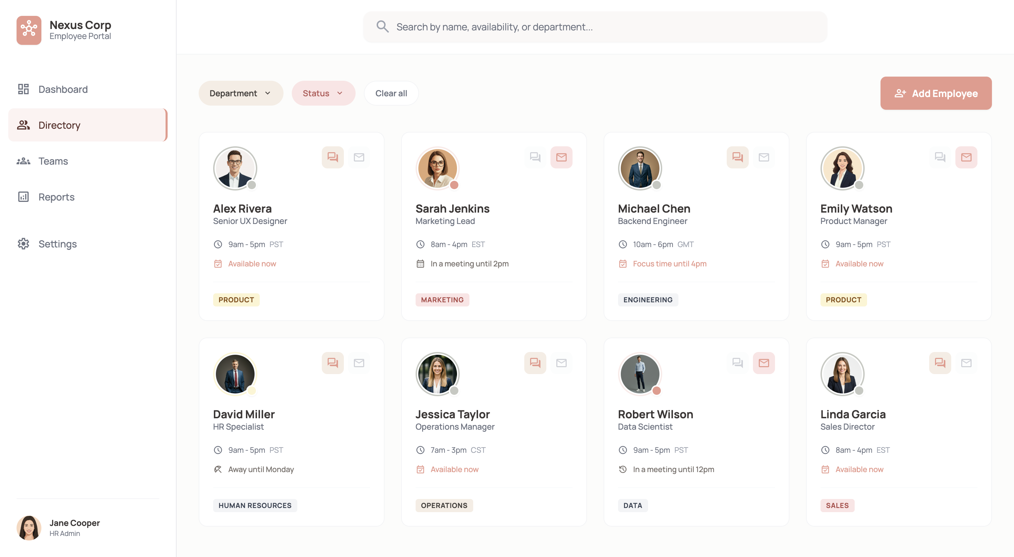The image size is (1014, 557).
Task: Start a chat with Michael Chen
Action: coord(737,157)
